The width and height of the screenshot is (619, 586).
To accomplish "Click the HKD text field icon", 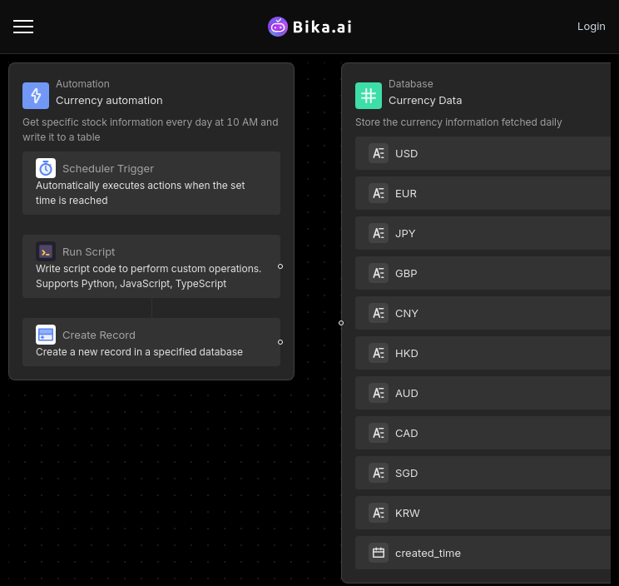I will click(x=379, y=353).
